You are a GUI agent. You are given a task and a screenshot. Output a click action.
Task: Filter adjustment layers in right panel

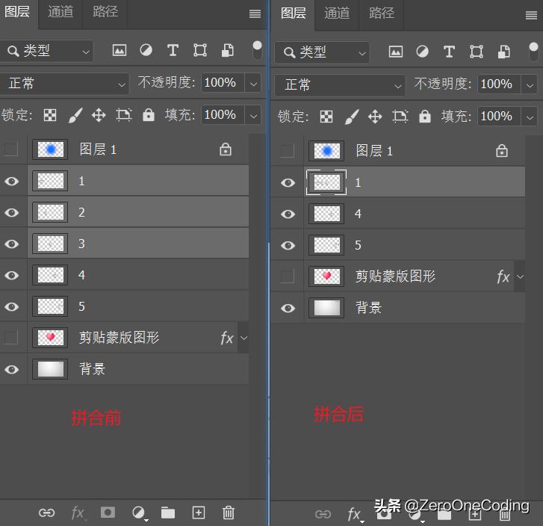coord(422,52)
